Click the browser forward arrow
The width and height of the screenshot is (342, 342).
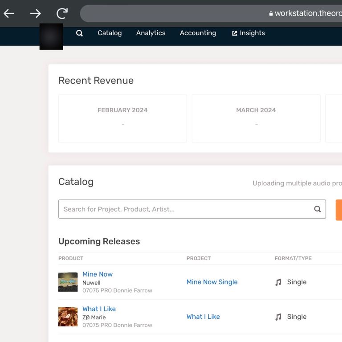(35, 13)
